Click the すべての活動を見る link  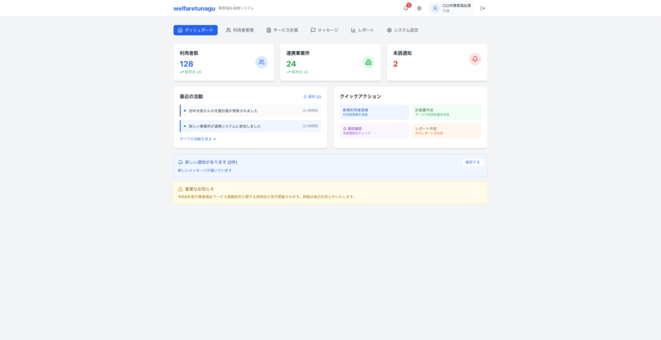(x=198, y=139)
